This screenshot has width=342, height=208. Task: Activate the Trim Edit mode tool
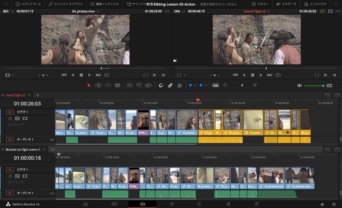click(x=98, y=85)
